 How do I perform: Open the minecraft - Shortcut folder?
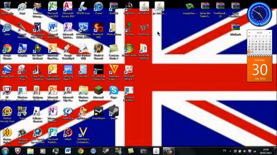point(144,51)
